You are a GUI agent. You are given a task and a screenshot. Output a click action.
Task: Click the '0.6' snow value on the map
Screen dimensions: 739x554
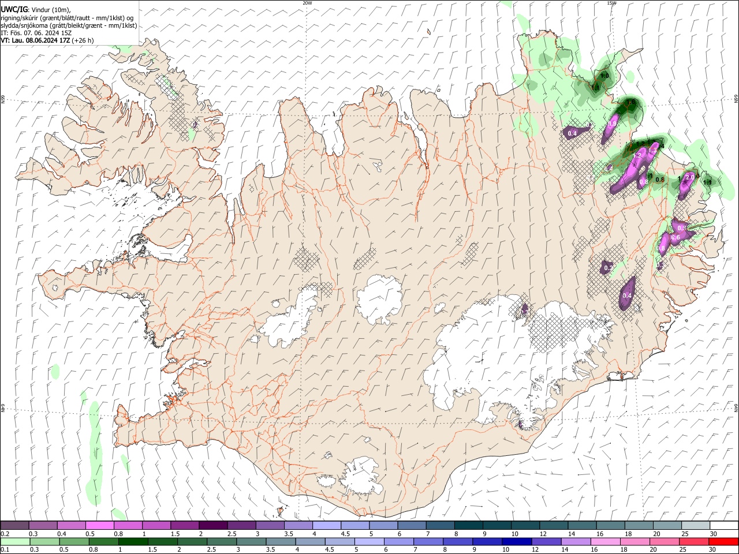tap(675, 237)
